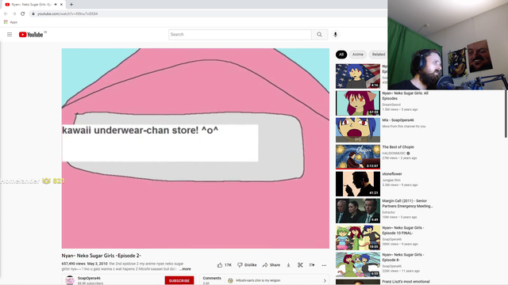Viewport: 508px width, 285px height.
Task: Click the page vertical scrollbar
Action: 506,113
